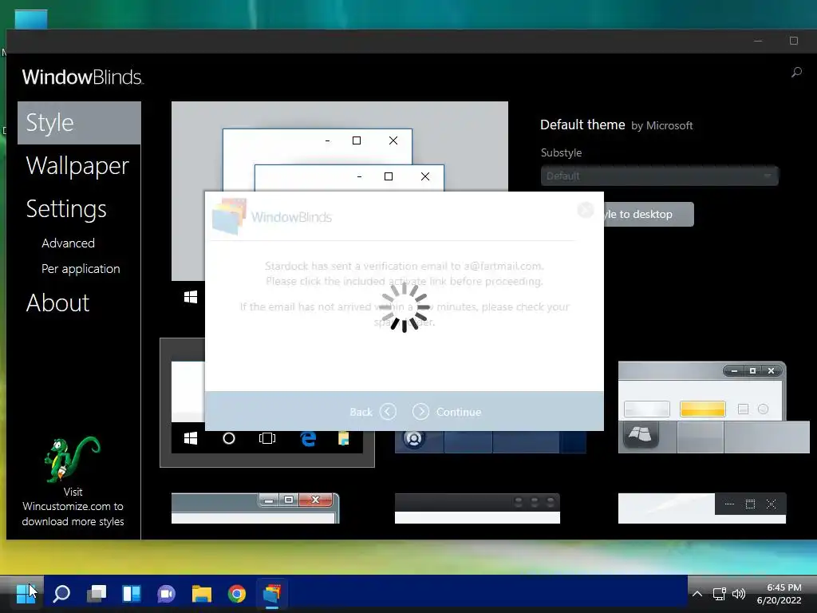The width and height of the screenshot is (817, 613).
Task: Apply style to desktop button
Action: pyautogui.click(x=649, y=214)
